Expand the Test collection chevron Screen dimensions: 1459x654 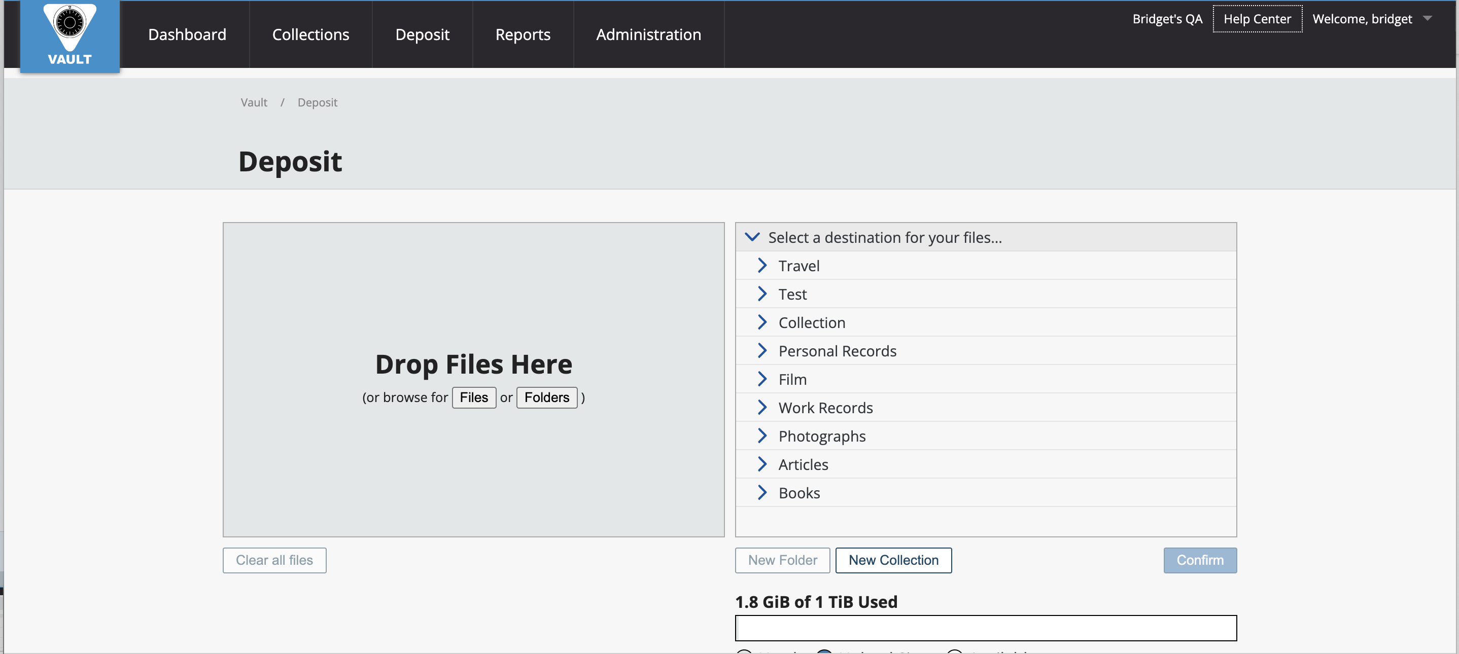click(x=762, y=294)
